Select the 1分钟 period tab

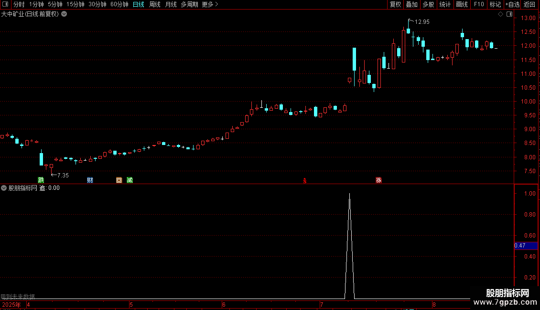point(36,4)
